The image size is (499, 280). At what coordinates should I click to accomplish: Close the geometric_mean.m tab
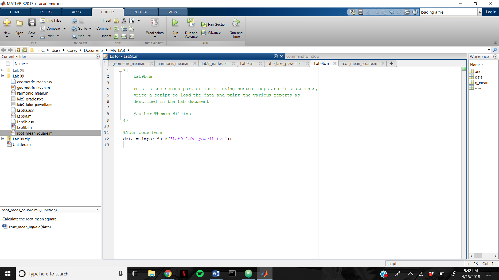tap(151, 64)
